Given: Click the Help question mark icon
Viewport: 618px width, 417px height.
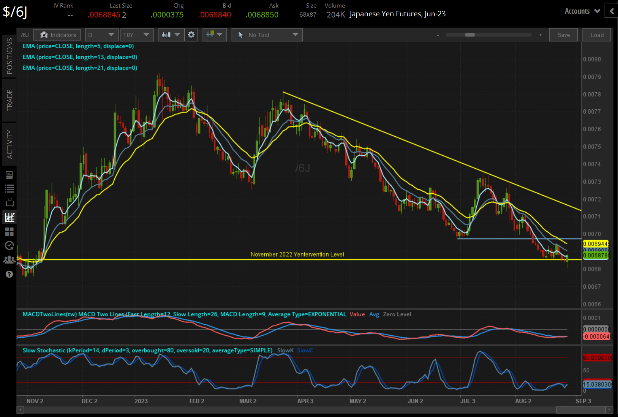Looking at the screenshot, I should click(x=9, y=274).
